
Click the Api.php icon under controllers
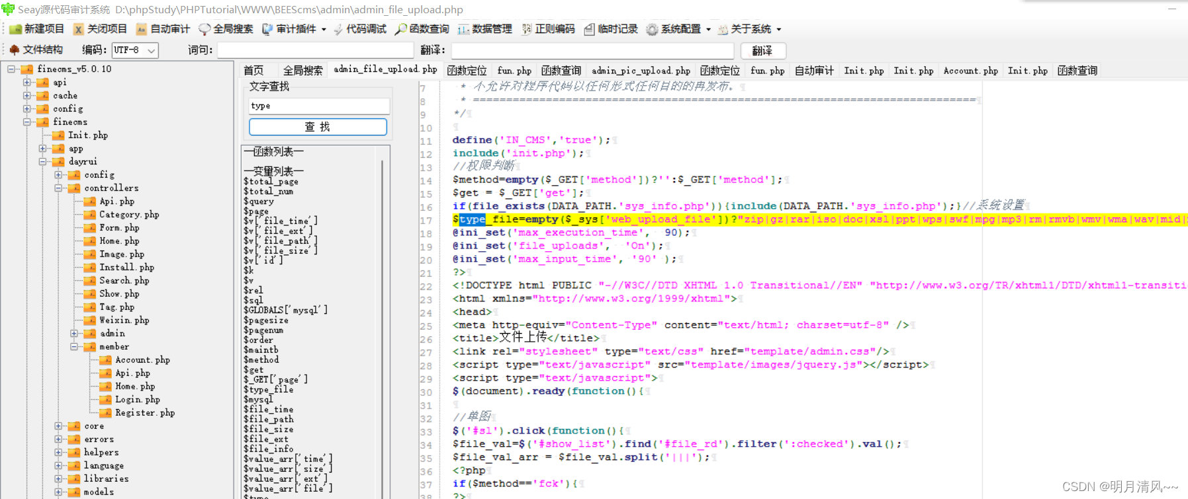click(x=90, y=201)
